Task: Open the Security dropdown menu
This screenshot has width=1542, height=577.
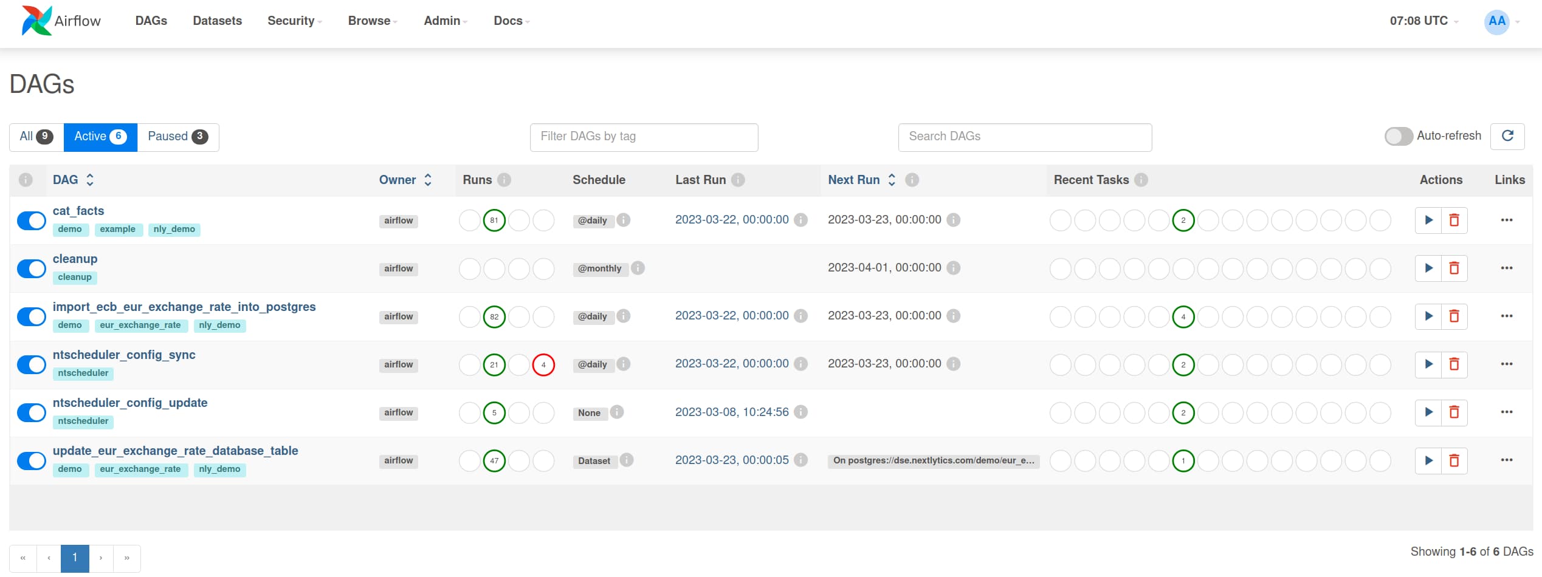Action: (294, 21)
